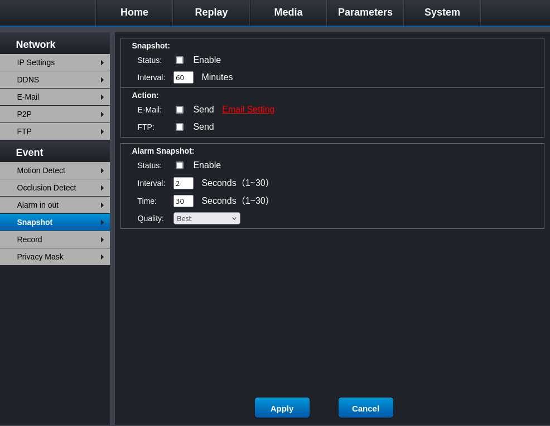Click the arrow icon on E-Mail row
550x426 pixels.
pos(102,97)
